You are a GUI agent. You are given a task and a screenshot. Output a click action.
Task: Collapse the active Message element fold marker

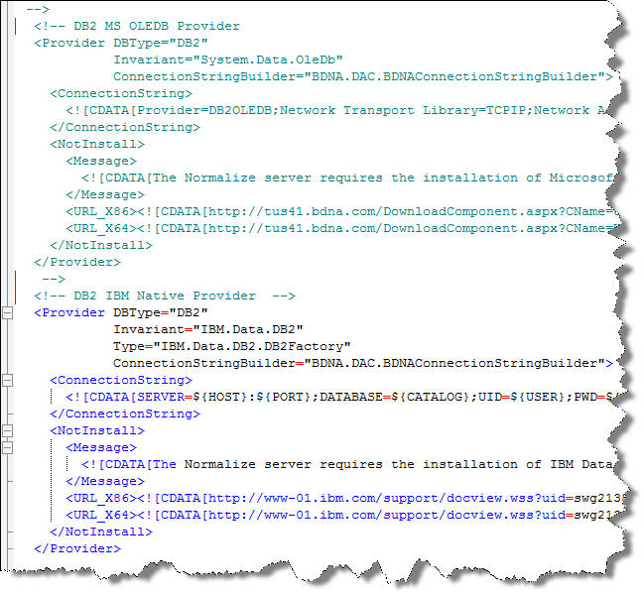coord(7,447)
